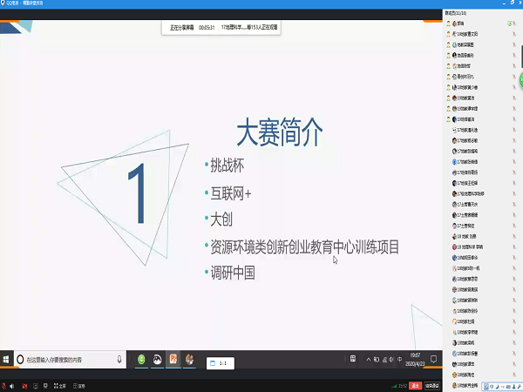The image size is (523, 392).
Task: Click the icon left of the 全屏 button
Action: click(x=45, y=386)
